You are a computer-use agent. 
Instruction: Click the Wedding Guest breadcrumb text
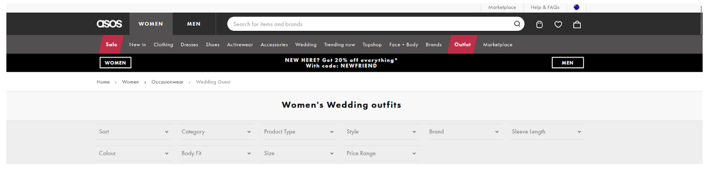(213, 82)
